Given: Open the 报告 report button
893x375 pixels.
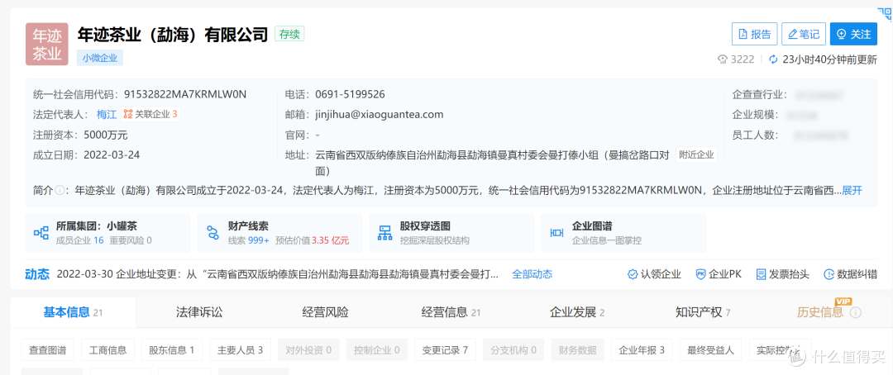Looking at the screenshot, I should (754, 34).
